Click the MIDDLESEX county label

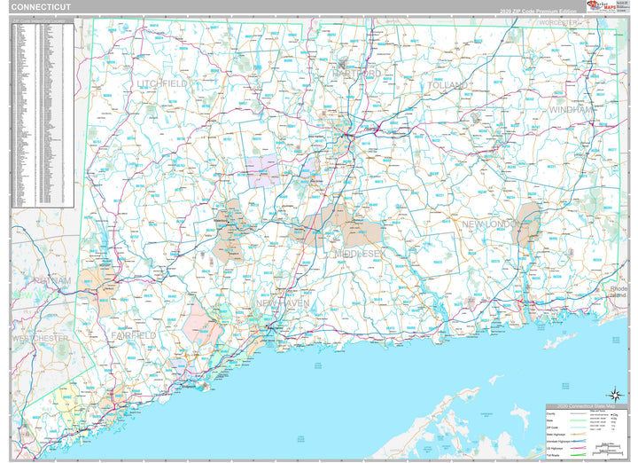359,254
